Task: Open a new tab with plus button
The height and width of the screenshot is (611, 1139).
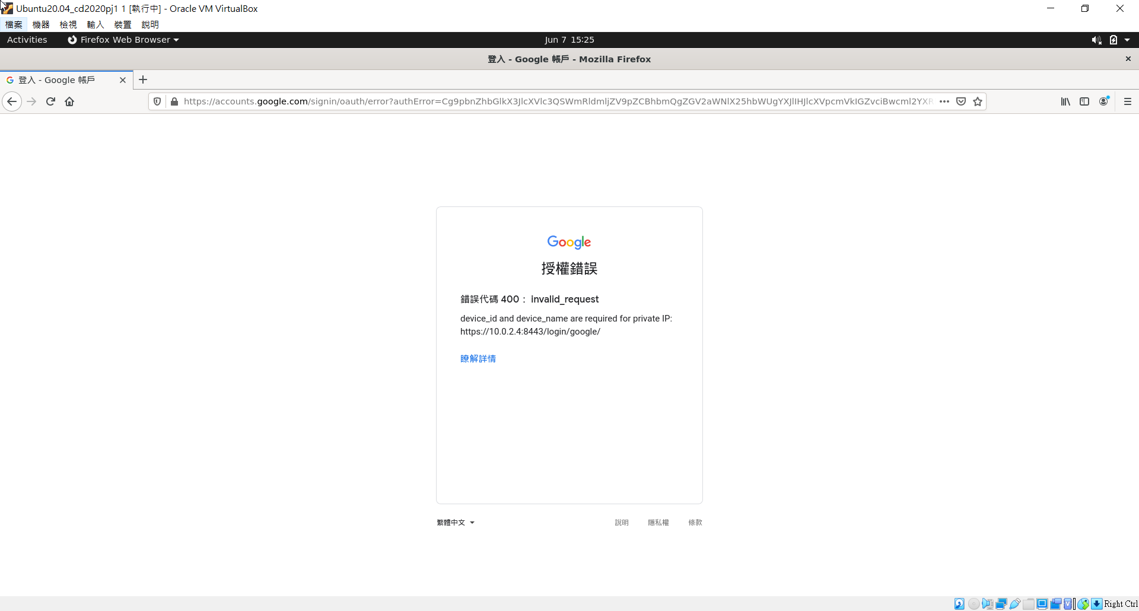Action: point(143,80)
